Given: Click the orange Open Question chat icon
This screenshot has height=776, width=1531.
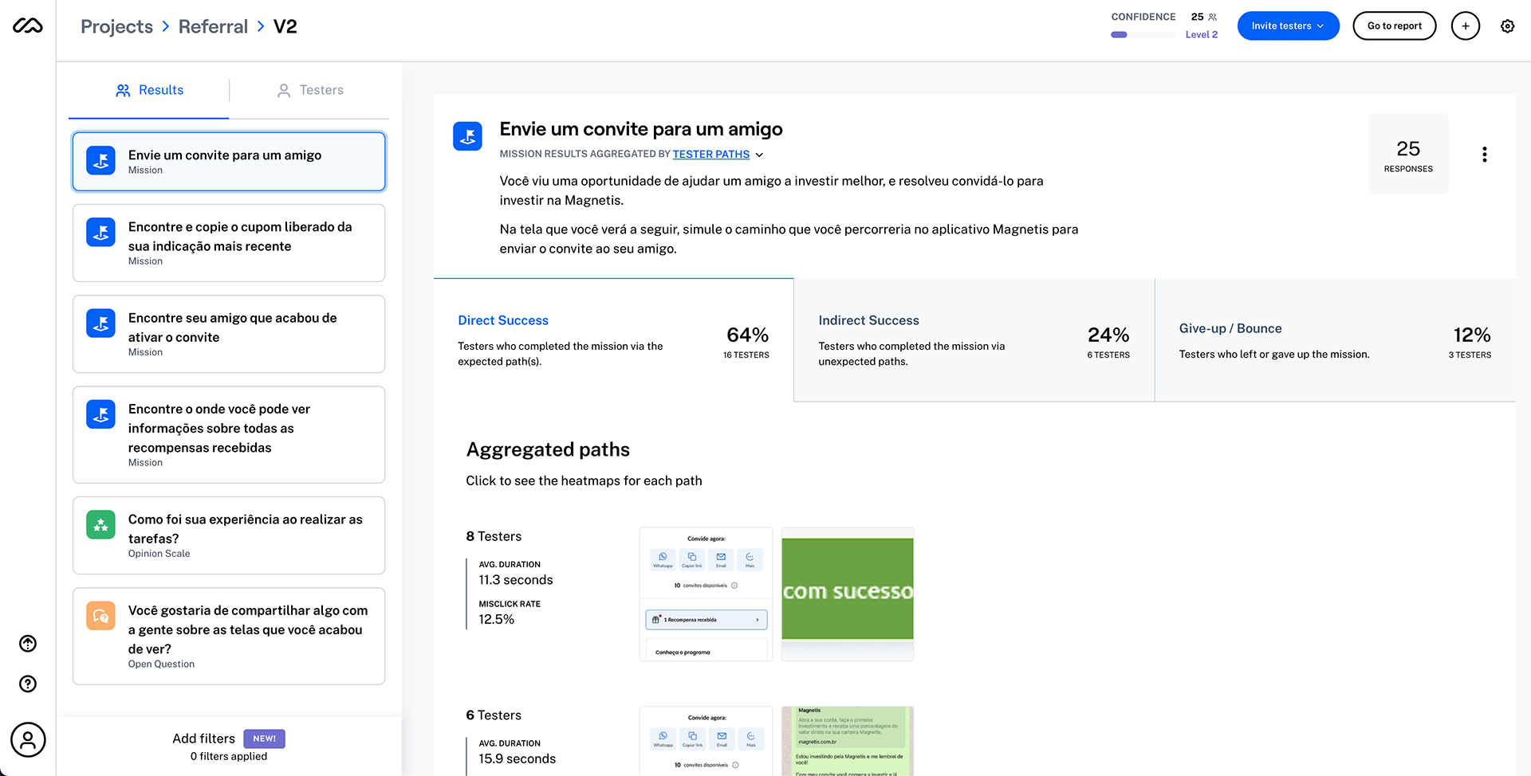Looking at the screenshot, I should coord(100,616).
